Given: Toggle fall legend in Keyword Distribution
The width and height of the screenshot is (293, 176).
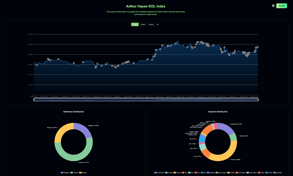Looking at the screenshot, I should [x=203, y=172].
